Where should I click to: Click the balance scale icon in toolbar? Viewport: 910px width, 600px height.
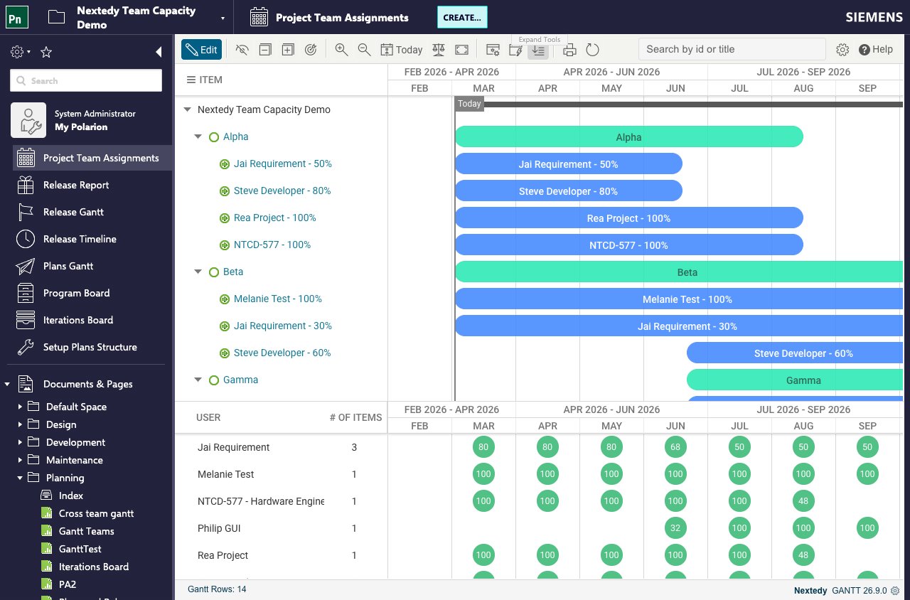coord(439,50)
